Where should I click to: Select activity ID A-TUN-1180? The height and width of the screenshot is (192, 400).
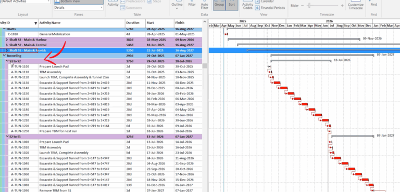pyautogui.click(x=20, y=109)
